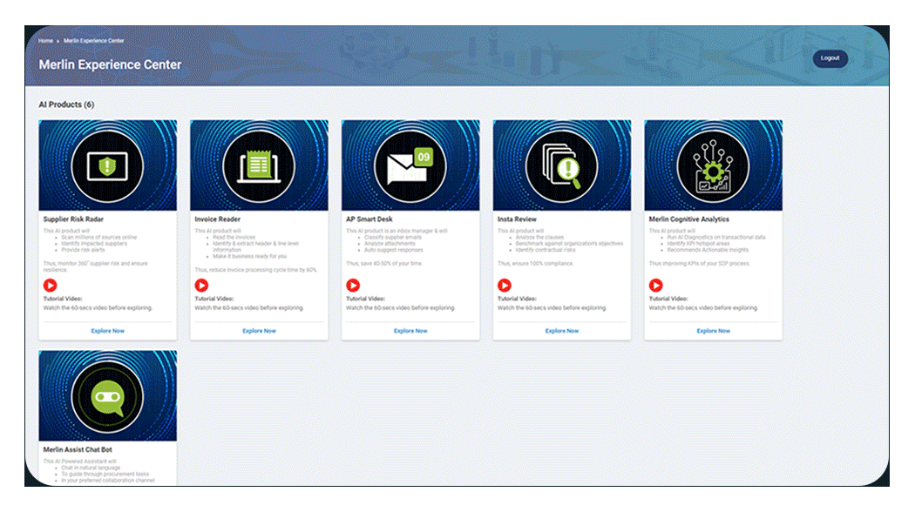Click the Invoice Reader laptop icon

259,166
